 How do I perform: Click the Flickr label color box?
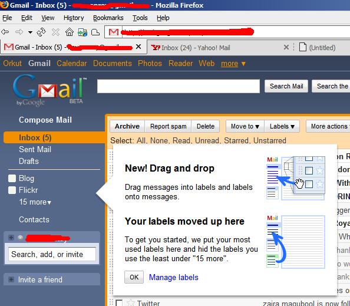point(12,190)
